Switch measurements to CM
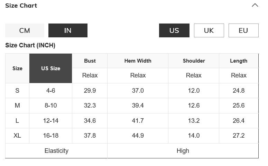 pos(25,30)
